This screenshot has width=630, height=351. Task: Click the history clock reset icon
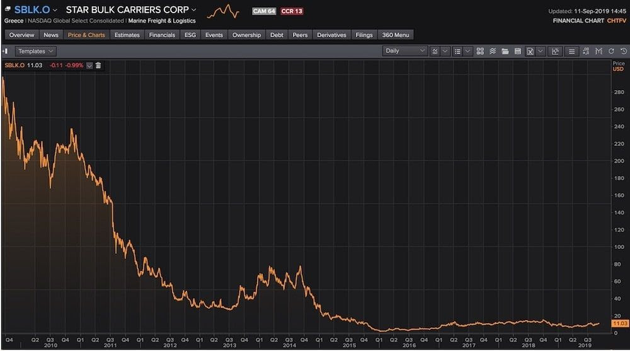click(x=623, y=51)
